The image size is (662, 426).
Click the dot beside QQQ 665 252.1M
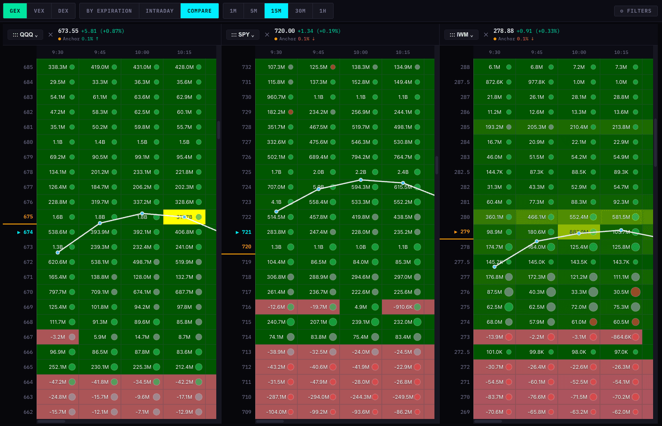[72, 367]
